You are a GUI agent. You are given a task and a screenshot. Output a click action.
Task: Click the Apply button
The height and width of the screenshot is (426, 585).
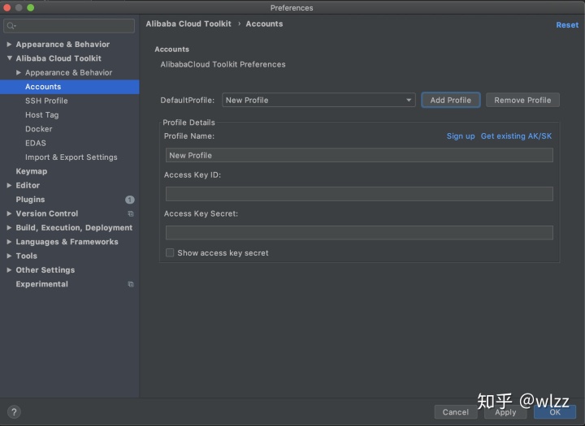(505, 412)
